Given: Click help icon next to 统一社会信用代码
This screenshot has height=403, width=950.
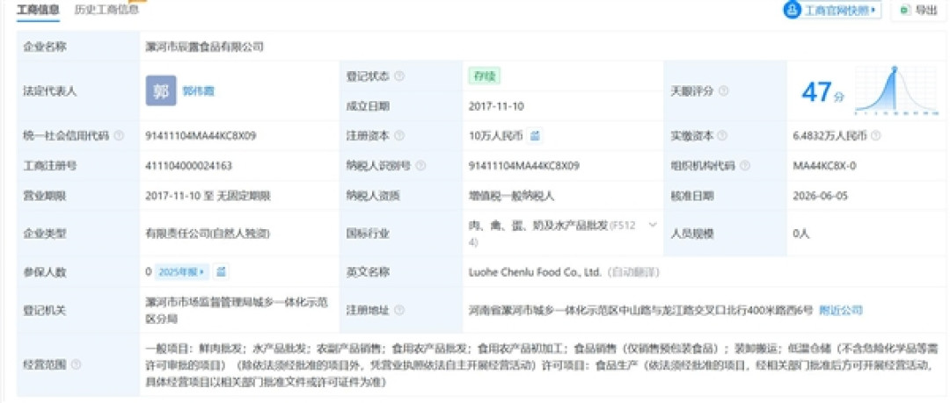Looking at the screenshot, I should 119,136.
